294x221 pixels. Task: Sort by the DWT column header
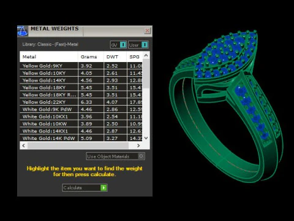(x=115, y=56)
